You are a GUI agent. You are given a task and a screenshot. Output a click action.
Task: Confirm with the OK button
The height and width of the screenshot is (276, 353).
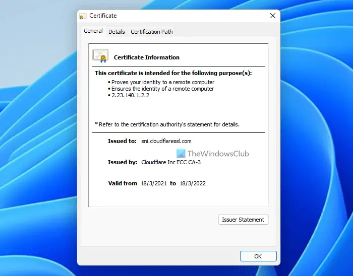258,256
